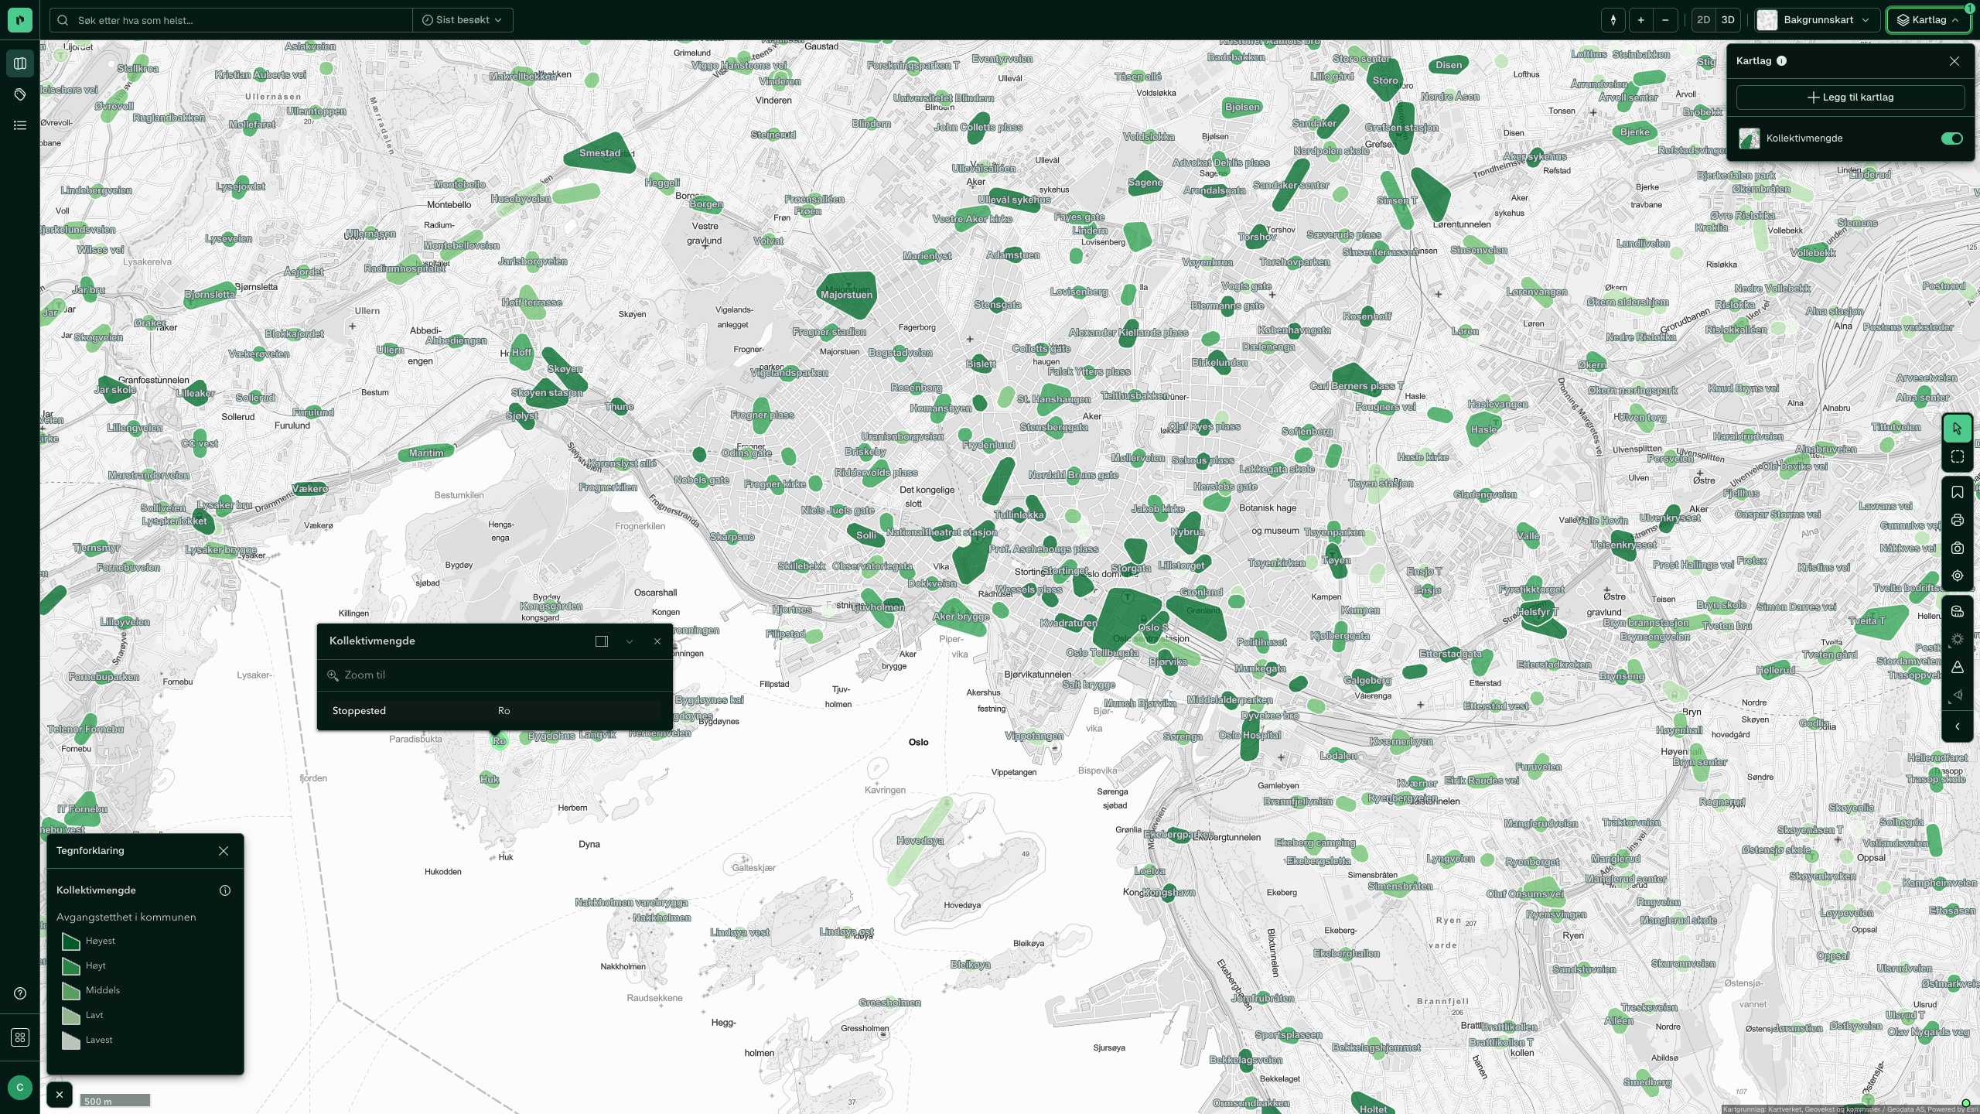Click the Majorstuen stop polygon on map

[x=847, y=295]
